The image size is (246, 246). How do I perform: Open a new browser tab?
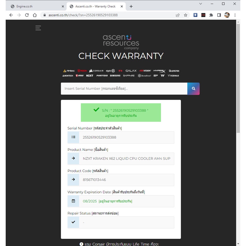click(x=131, y=6)
